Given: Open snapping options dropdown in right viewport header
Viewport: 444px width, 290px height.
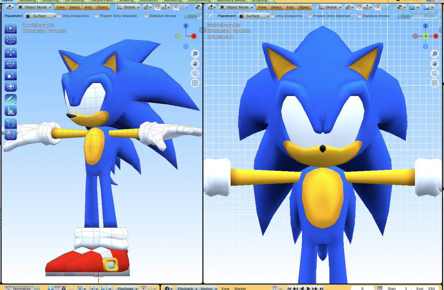Looking at the screenshot, I should coord(367,7).
